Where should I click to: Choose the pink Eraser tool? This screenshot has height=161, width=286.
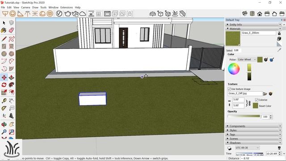pos(11,30)
